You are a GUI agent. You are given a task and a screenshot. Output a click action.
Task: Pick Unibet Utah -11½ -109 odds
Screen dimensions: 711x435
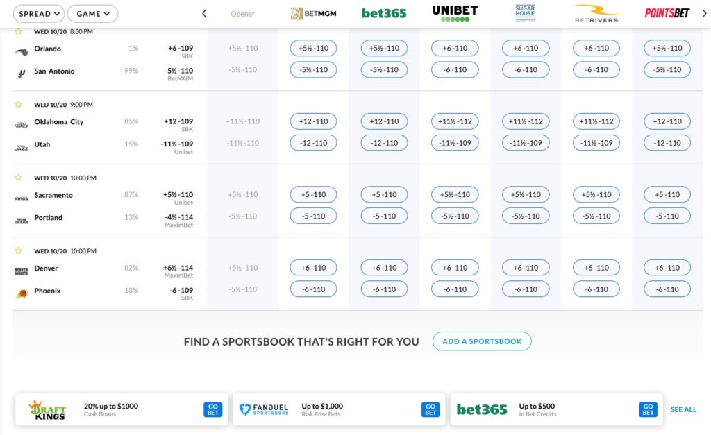455,143
